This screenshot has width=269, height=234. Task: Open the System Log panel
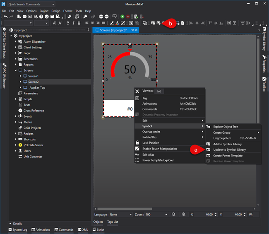pos(17,229)
